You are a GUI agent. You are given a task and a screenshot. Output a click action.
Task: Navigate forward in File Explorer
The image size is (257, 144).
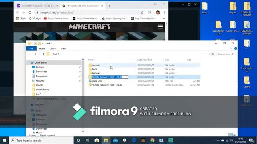pos(35,54)
